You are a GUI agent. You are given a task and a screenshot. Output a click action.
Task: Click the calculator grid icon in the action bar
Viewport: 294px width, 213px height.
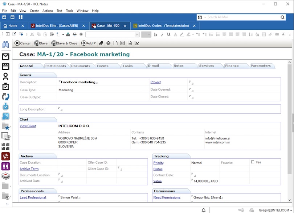coord(123,43)
